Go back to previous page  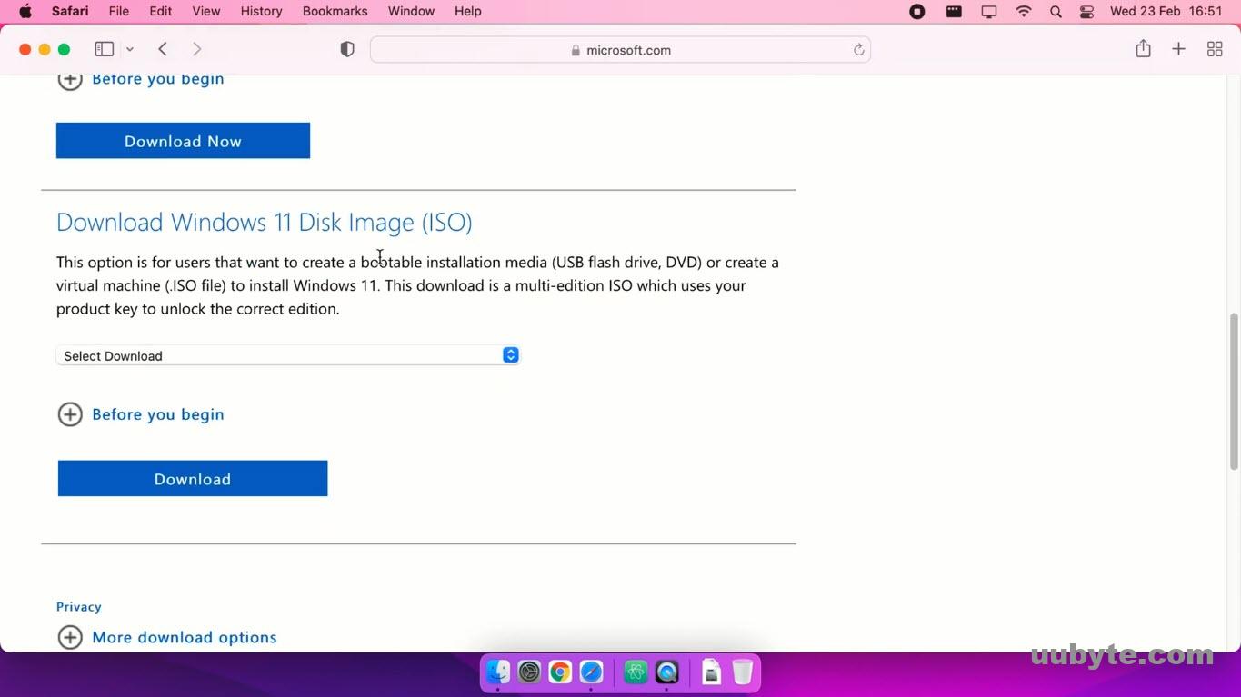click(163, 49)
